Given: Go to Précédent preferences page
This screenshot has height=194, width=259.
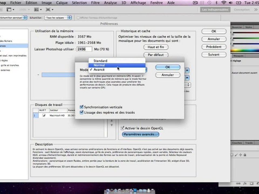Looking at the screenshot, I should point(214,47).
